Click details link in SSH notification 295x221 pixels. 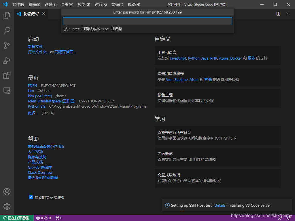220,205
